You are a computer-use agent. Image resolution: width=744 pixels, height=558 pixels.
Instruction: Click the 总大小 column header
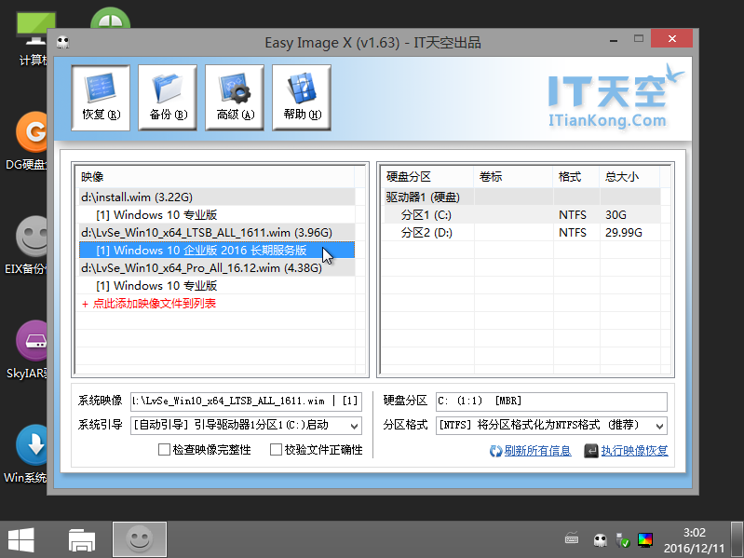click(x=629, y=177)
